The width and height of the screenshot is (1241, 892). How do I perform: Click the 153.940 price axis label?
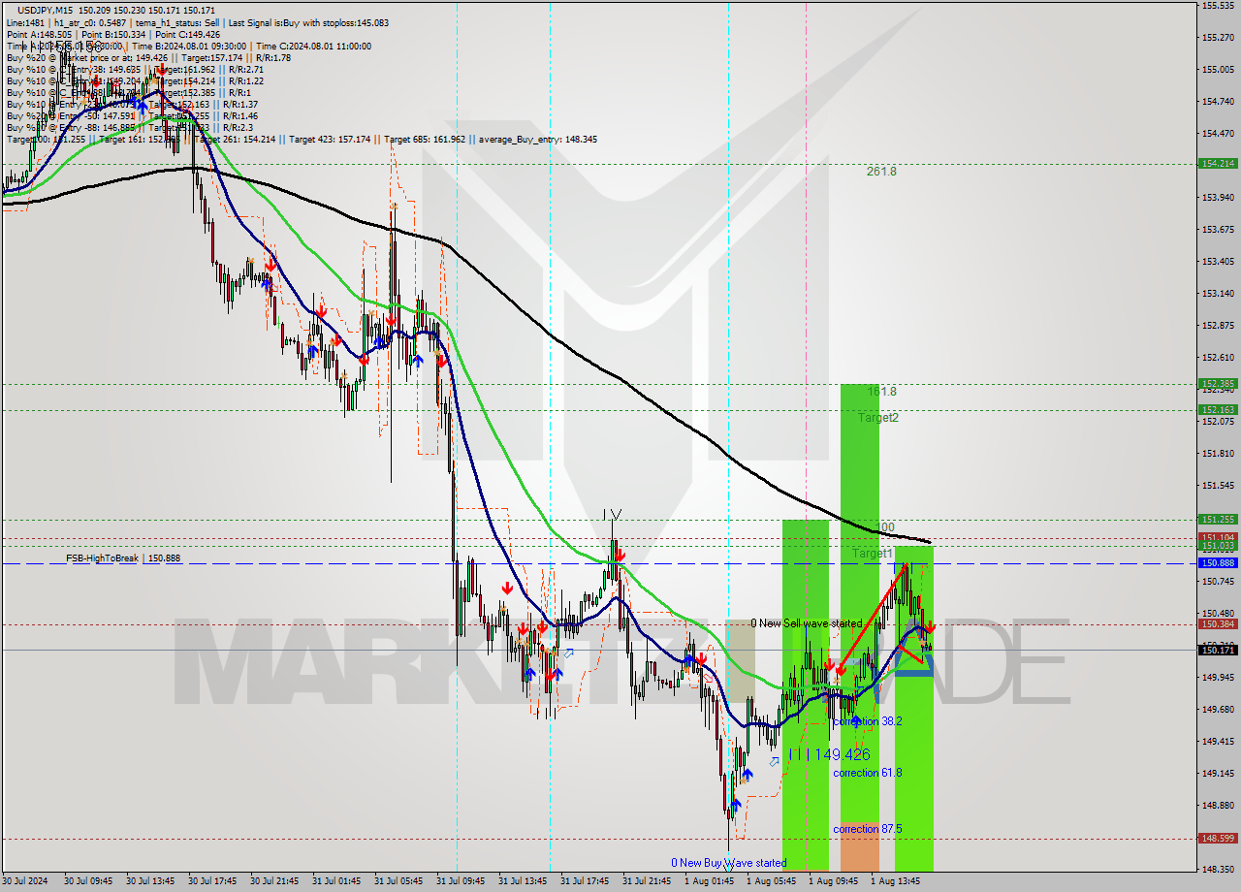coord(1218,198)
